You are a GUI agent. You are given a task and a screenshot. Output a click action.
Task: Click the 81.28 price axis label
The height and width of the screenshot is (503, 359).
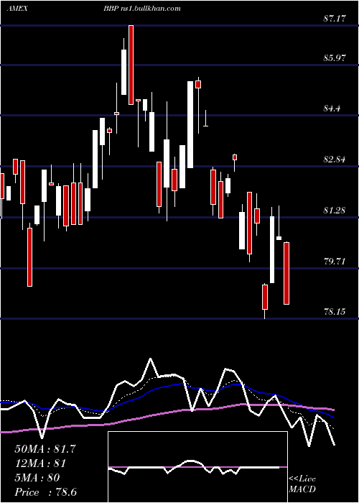(335, 211)
